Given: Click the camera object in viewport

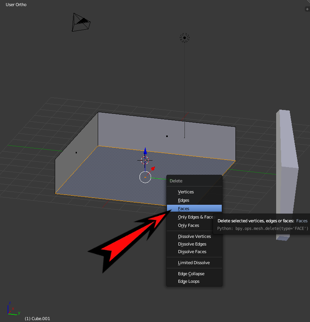Looking at the screenshot, I should tap(81, 22).
